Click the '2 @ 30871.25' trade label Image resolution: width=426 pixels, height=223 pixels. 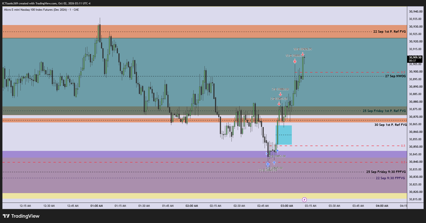point(279,99)
